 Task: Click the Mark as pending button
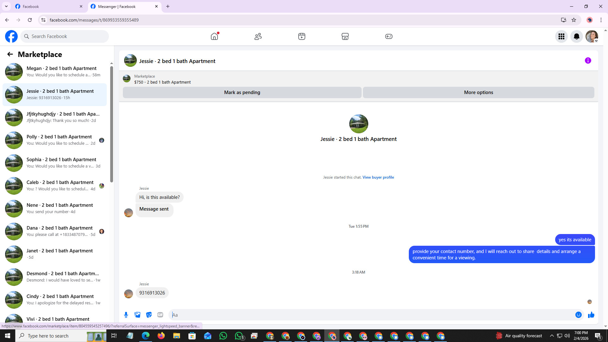pos(242,92)
